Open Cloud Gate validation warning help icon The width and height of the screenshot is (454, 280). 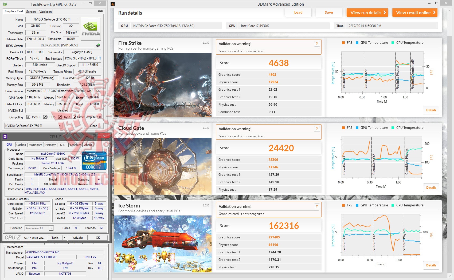pos(317,129)
